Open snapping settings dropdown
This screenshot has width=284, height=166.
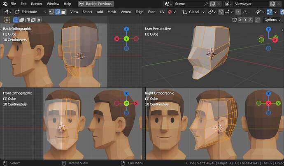(x=228, y=12)
